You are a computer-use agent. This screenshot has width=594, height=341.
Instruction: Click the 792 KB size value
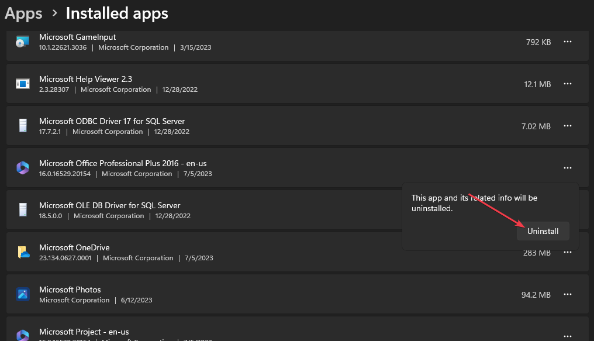[x=538, y=42]
